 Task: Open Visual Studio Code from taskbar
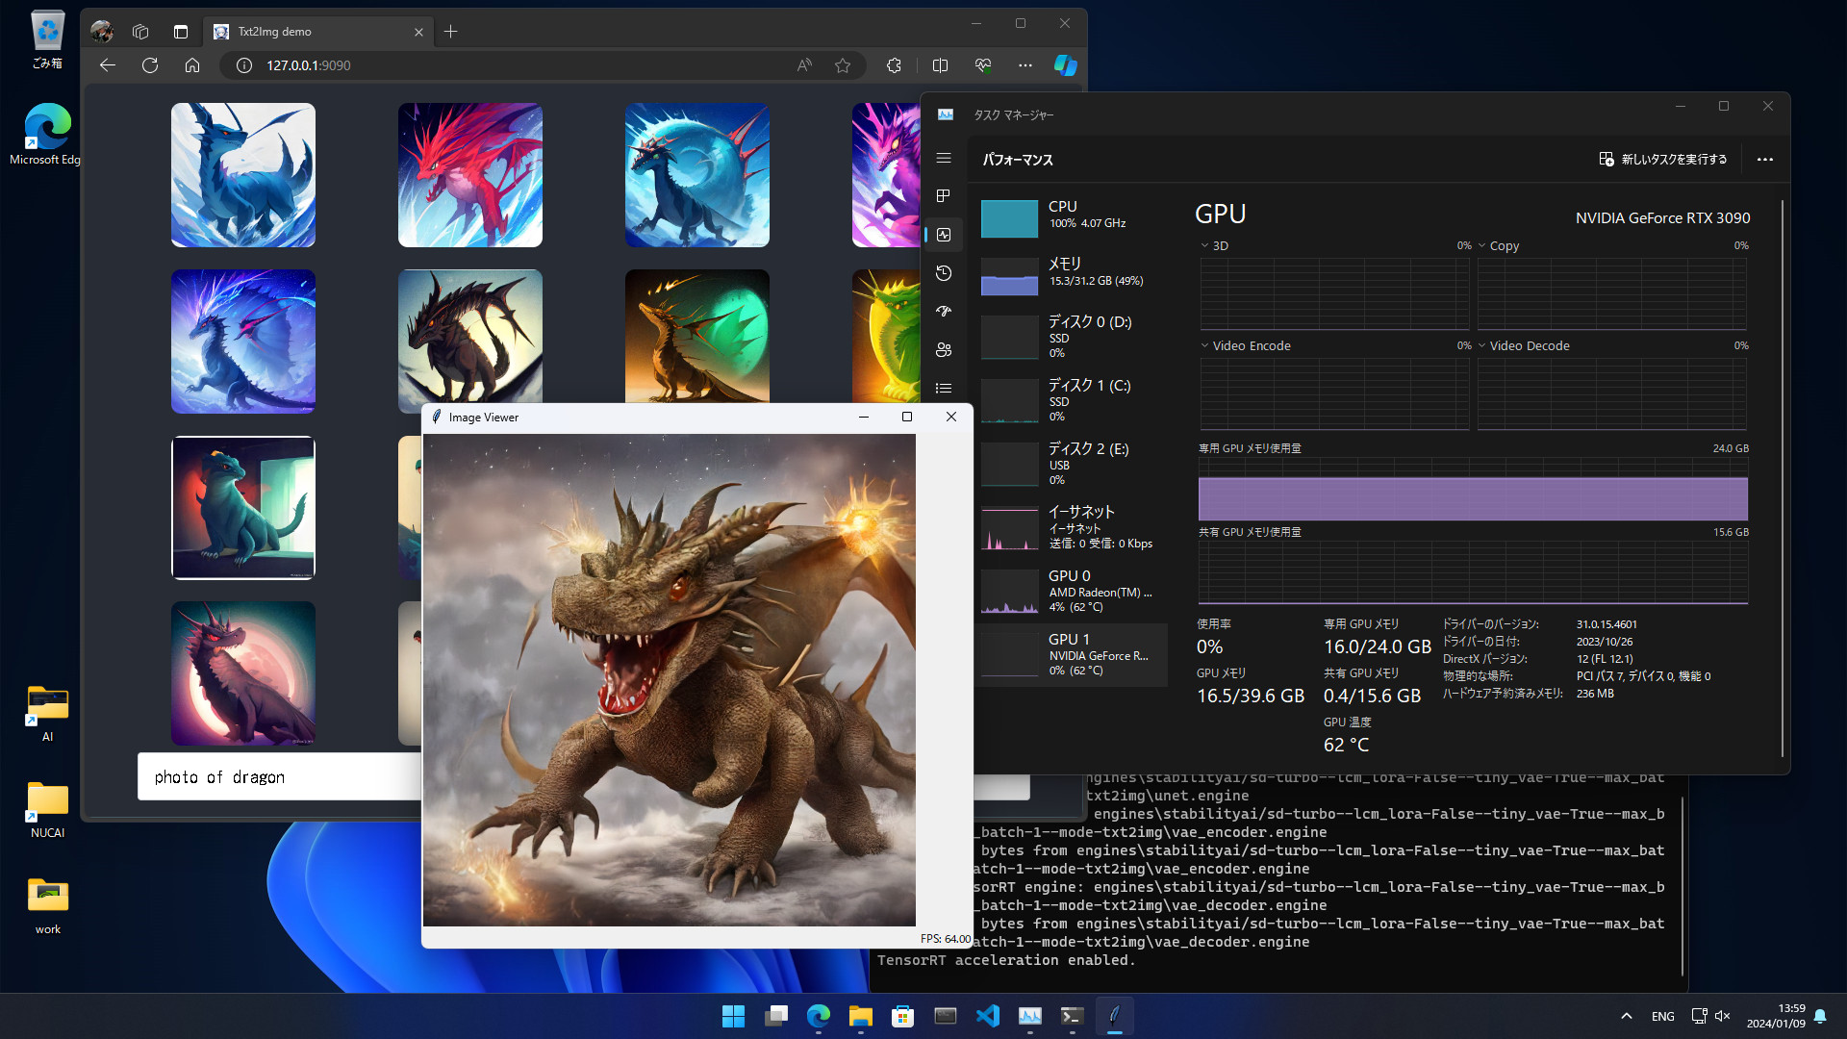point(988,1016)
